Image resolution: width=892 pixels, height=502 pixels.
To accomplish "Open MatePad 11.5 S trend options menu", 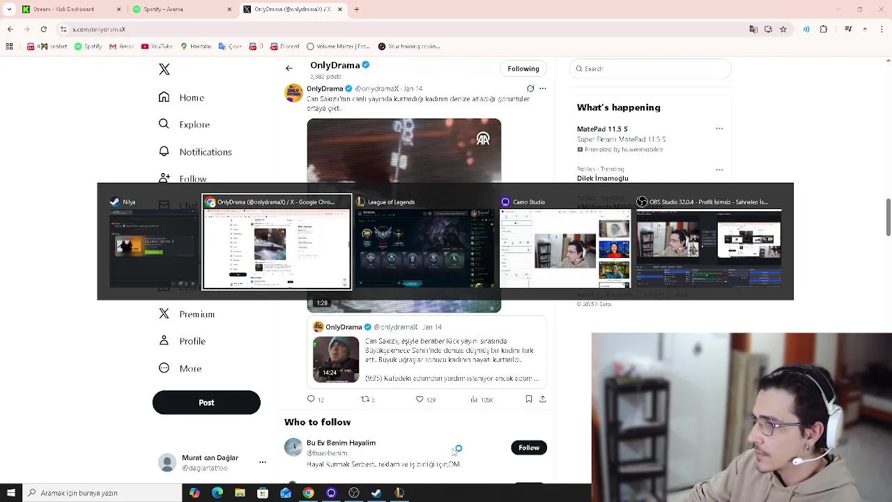I will coord(719,128).
